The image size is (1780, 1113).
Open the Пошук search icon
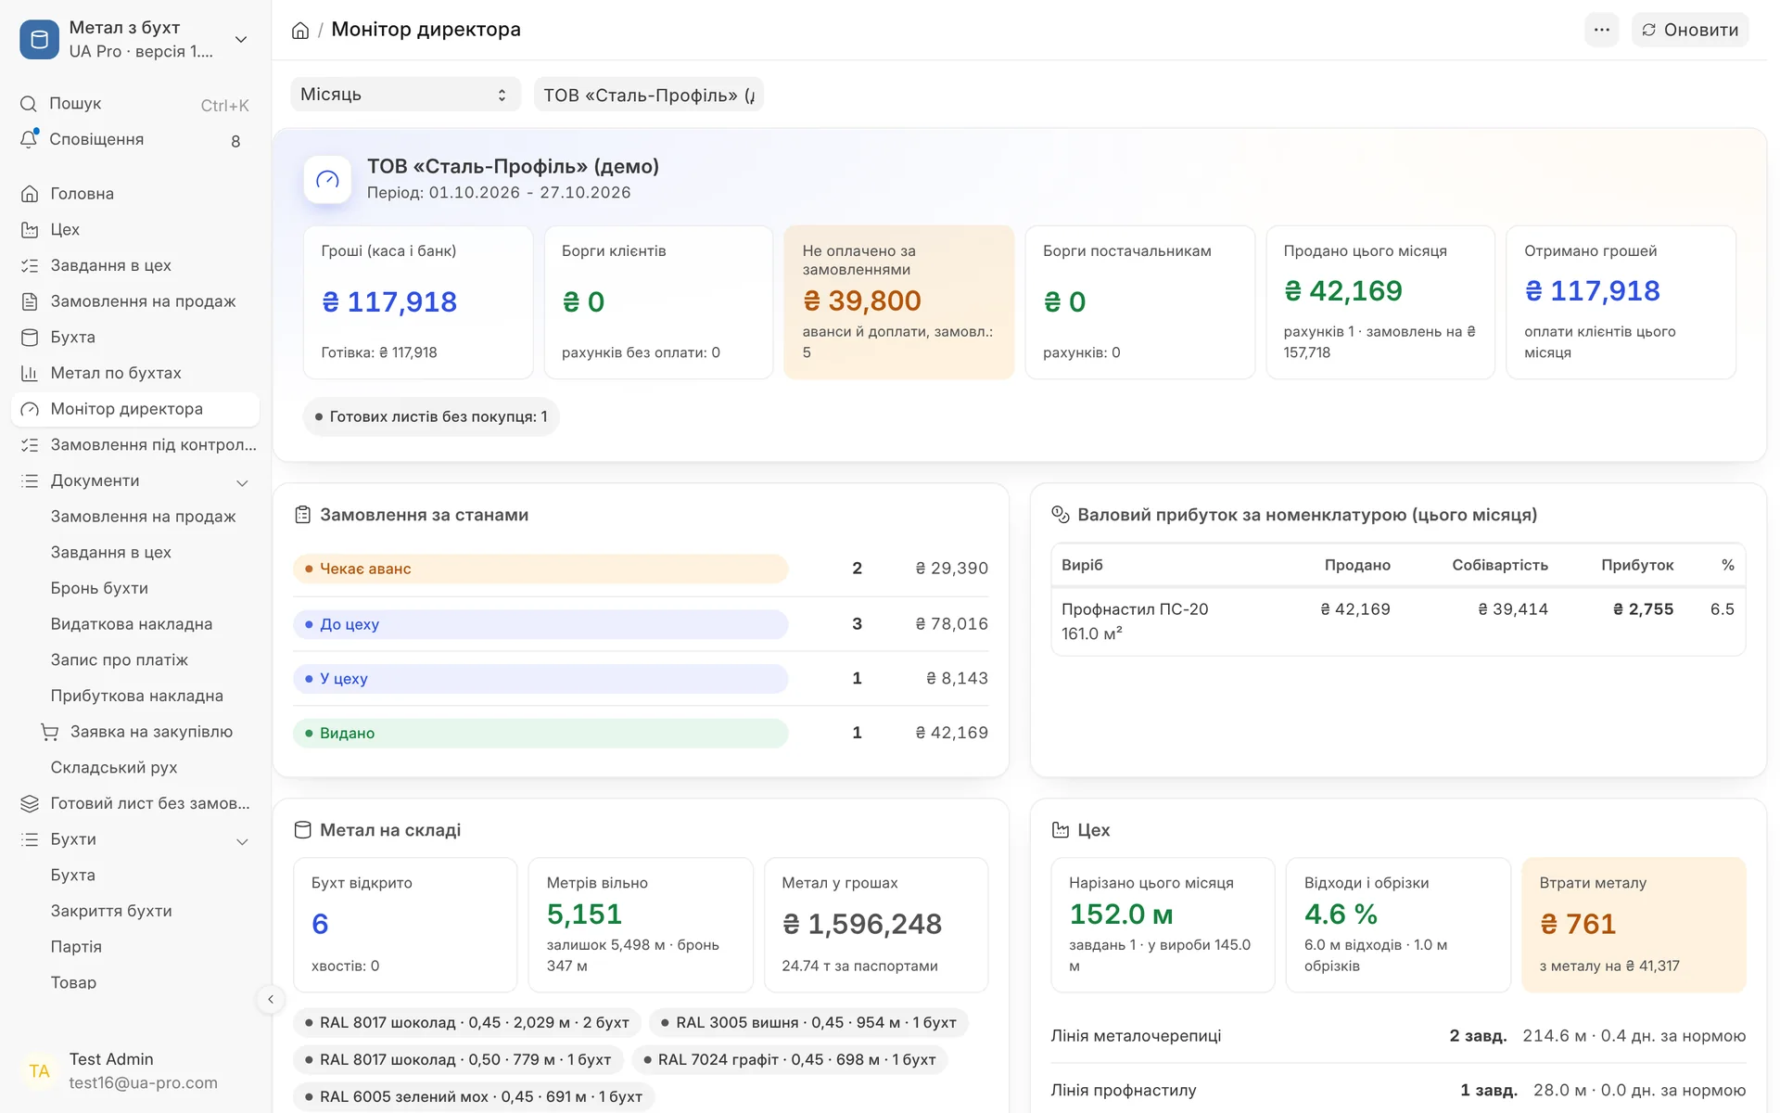coord(29,104)
